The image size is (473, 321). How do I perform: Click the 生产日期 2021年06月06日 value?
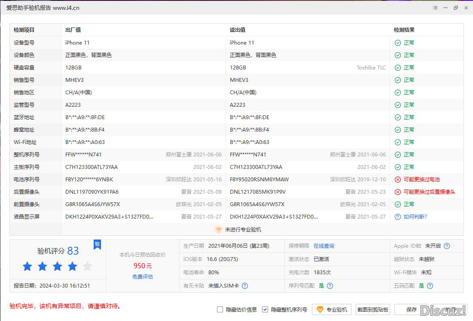coord(238,246)
